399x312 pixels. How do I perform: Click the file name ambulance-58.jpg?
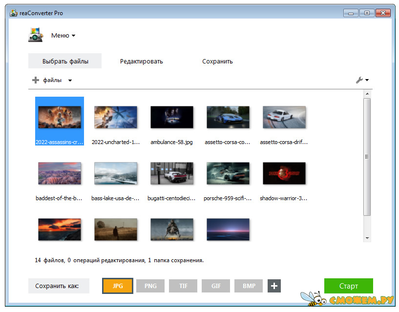point(171,142)
